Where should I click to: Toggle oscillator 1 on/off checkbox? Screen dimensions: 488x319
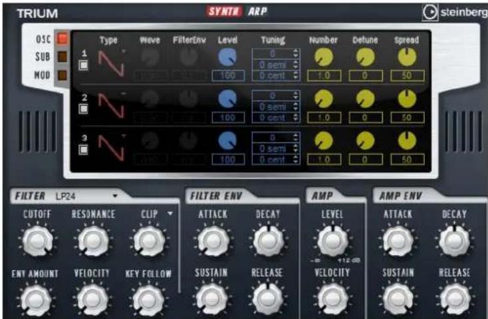83,65
